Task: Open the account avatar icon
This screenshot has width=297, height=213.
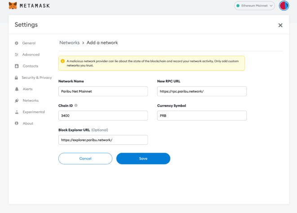Action: point(284,6)
